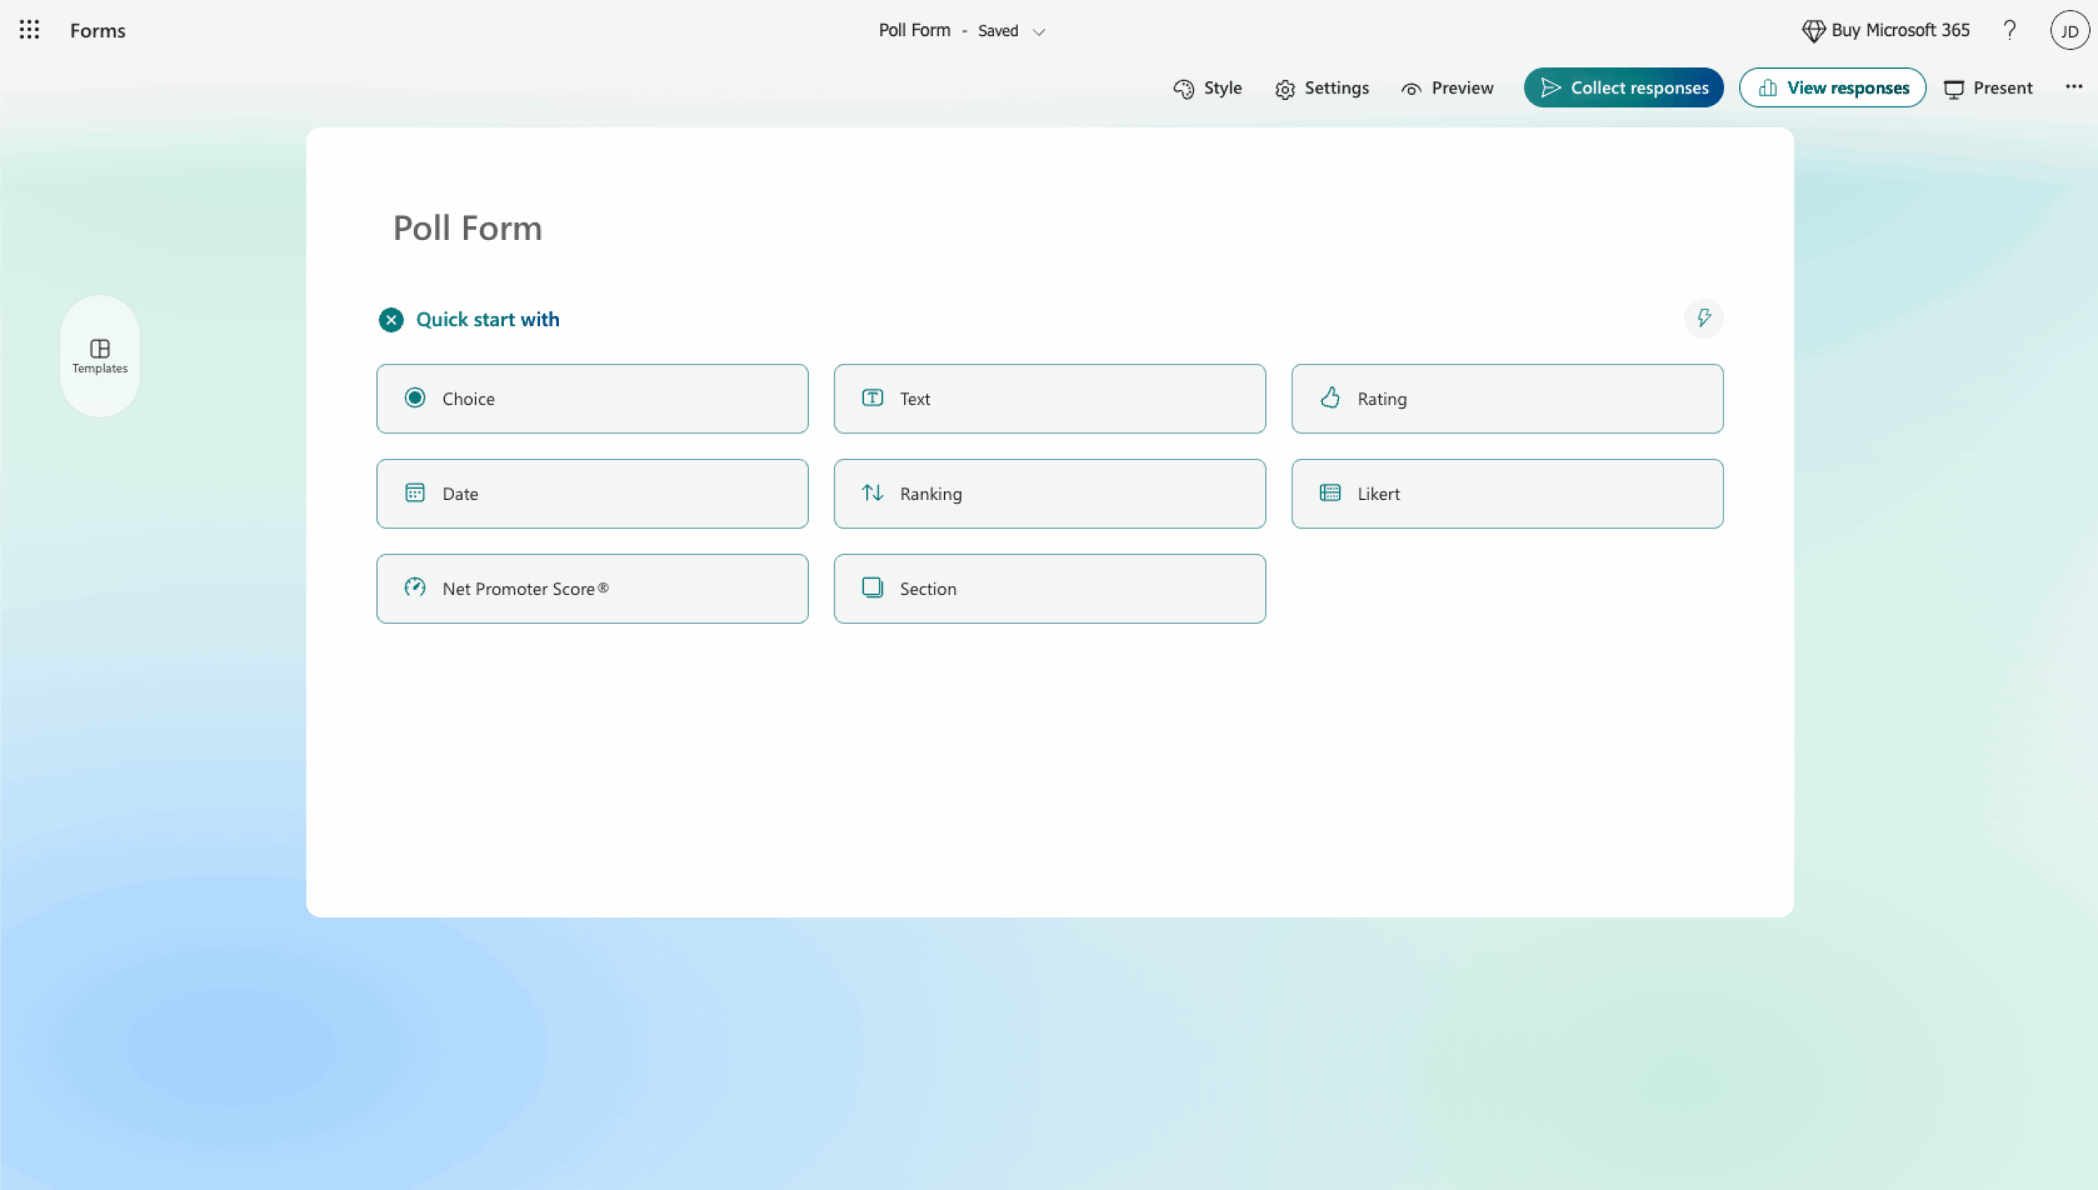Open Help with the question mark icon
The width and height of the screenshot is (2098, 1190).
tap(2009, 30)
